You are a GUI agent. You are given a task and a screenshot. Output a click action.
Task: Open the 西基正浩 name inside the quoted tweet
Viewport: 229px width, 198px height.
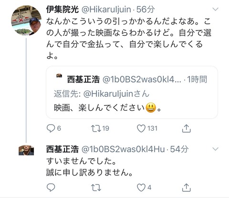coord(83,79)
